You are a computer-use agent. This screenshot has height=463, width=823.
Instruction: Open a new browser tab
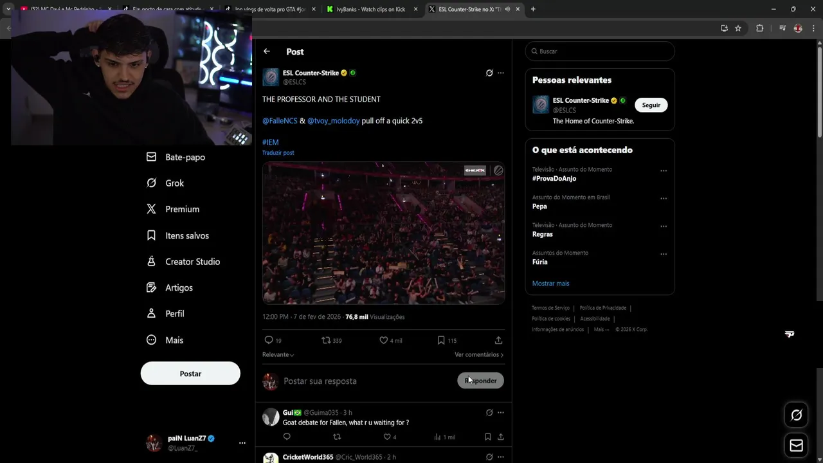pyautogui.click(x=533, y=9)
